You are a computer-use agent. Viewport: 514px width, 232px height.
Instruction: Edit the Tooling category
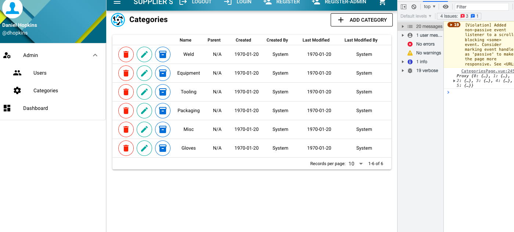click(x=144, y=92)
